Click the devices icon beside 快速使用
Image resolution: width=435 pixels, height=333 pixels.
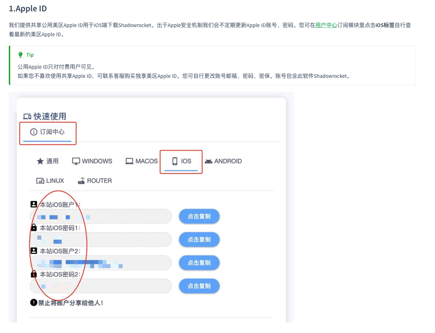[27, 117]
